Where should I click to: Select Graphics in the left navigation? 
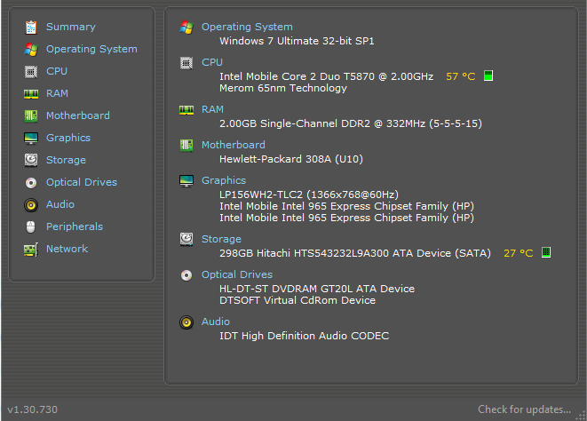[x=68, y=138]
